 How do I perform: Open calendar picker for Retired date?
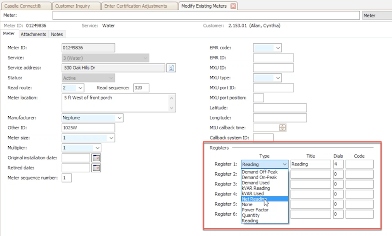(x=96, y=168)
